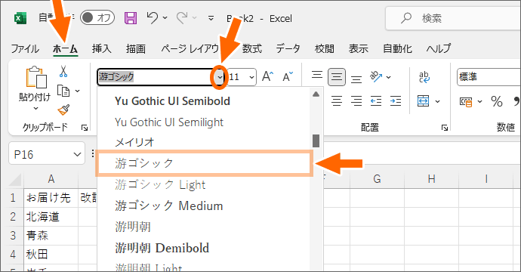Open Customize Quick Access Toolbar dropdown
Screen dimensions: 521x272
click(x=211, y=18)
